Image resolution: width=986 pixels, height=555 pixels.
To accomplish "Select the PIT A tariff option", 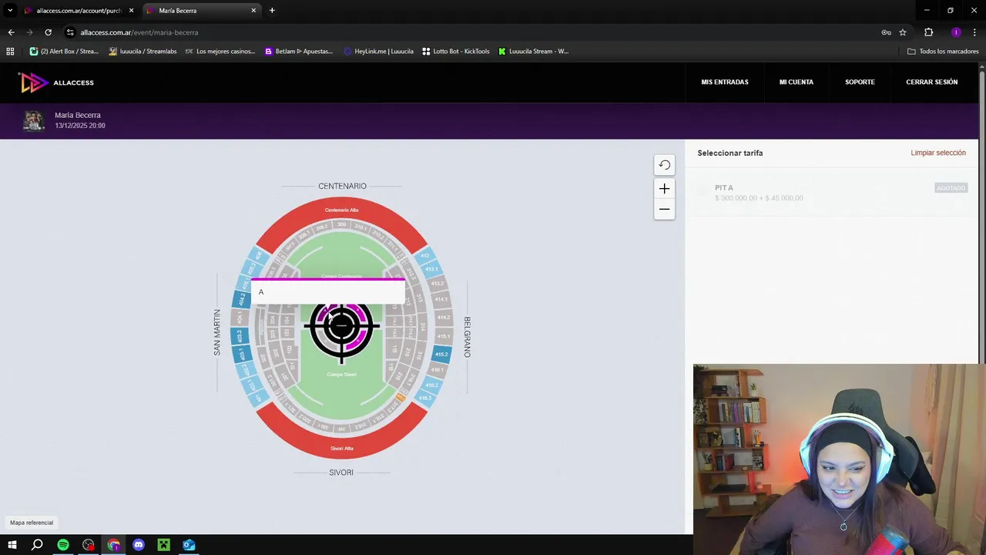I will (831, 193).
